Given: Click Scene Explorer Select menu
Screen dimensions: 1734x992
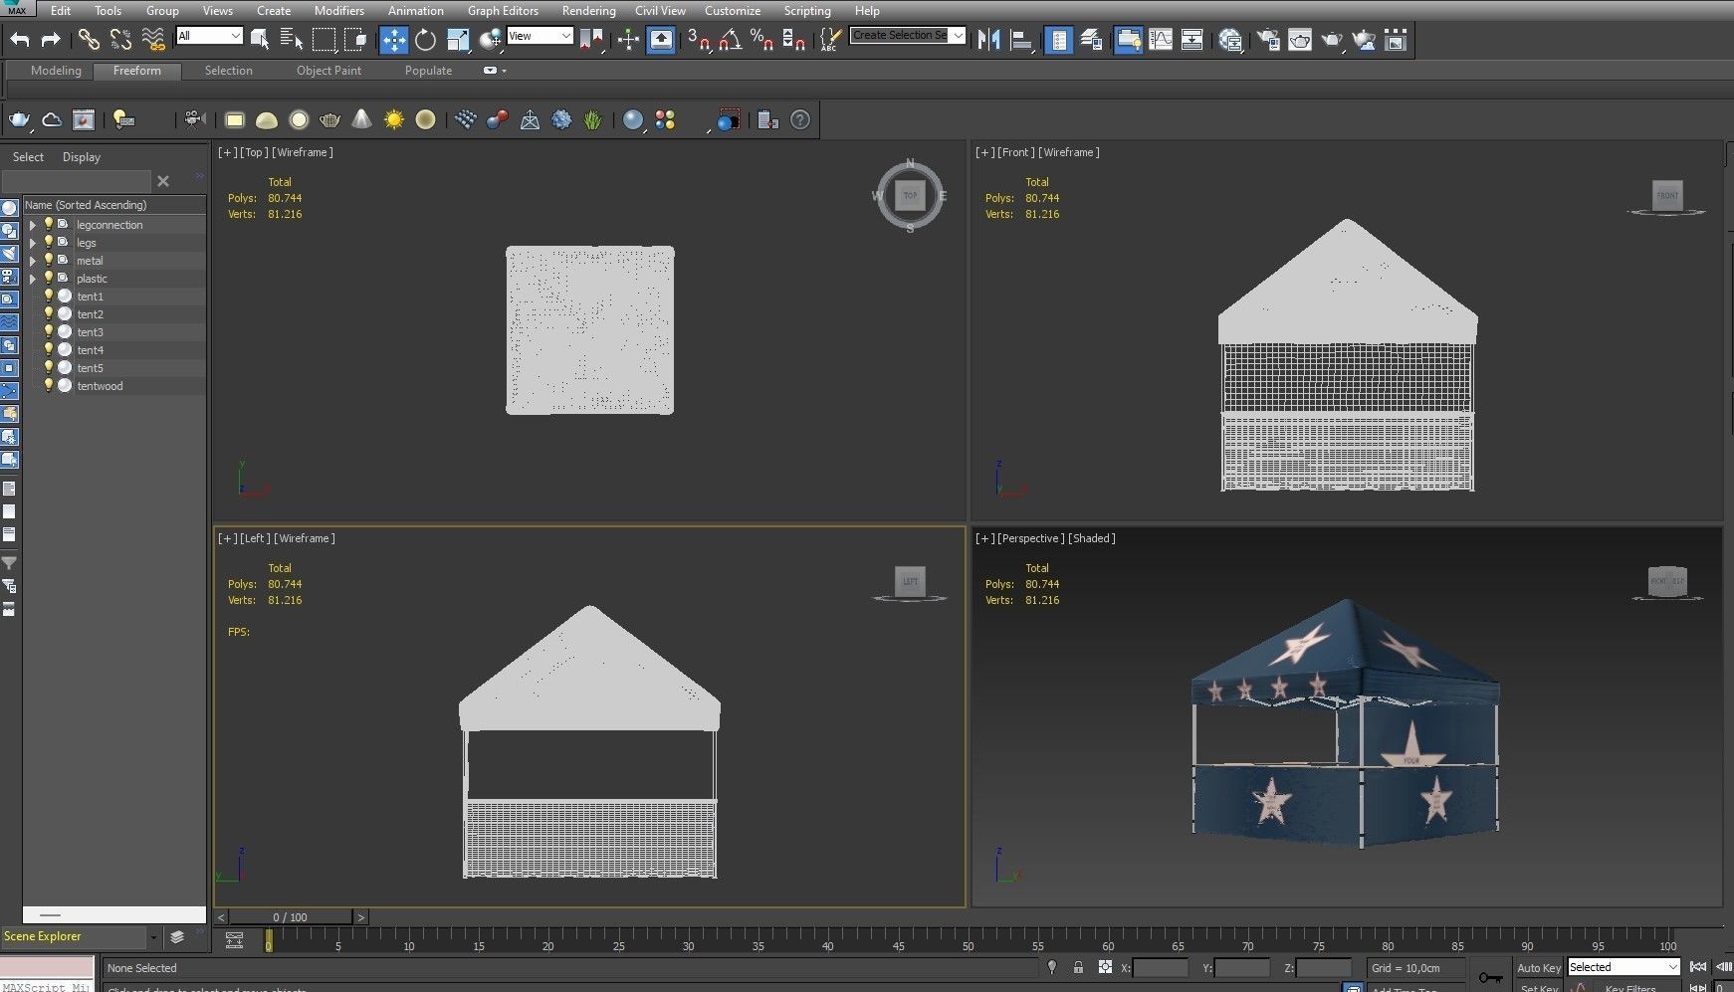Looking at the screenshot, I should coord(28,157).
